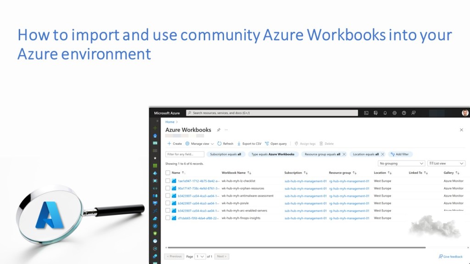Pin the Azure Workbooks blade
Image resolution: width=470 pixels, height=264 pixels.
click(218, 130)
